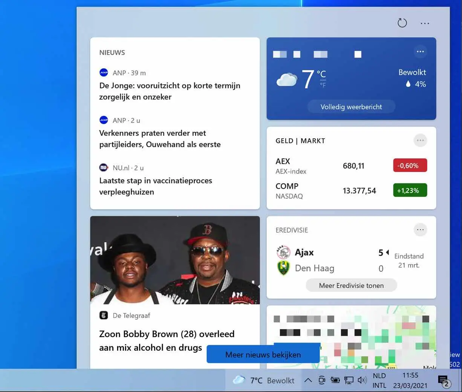Image resolution: width=462 pixels, height=392 pixels.
Task: Click the EREDIVISIE heading
Action: click(x=292, y=230)
